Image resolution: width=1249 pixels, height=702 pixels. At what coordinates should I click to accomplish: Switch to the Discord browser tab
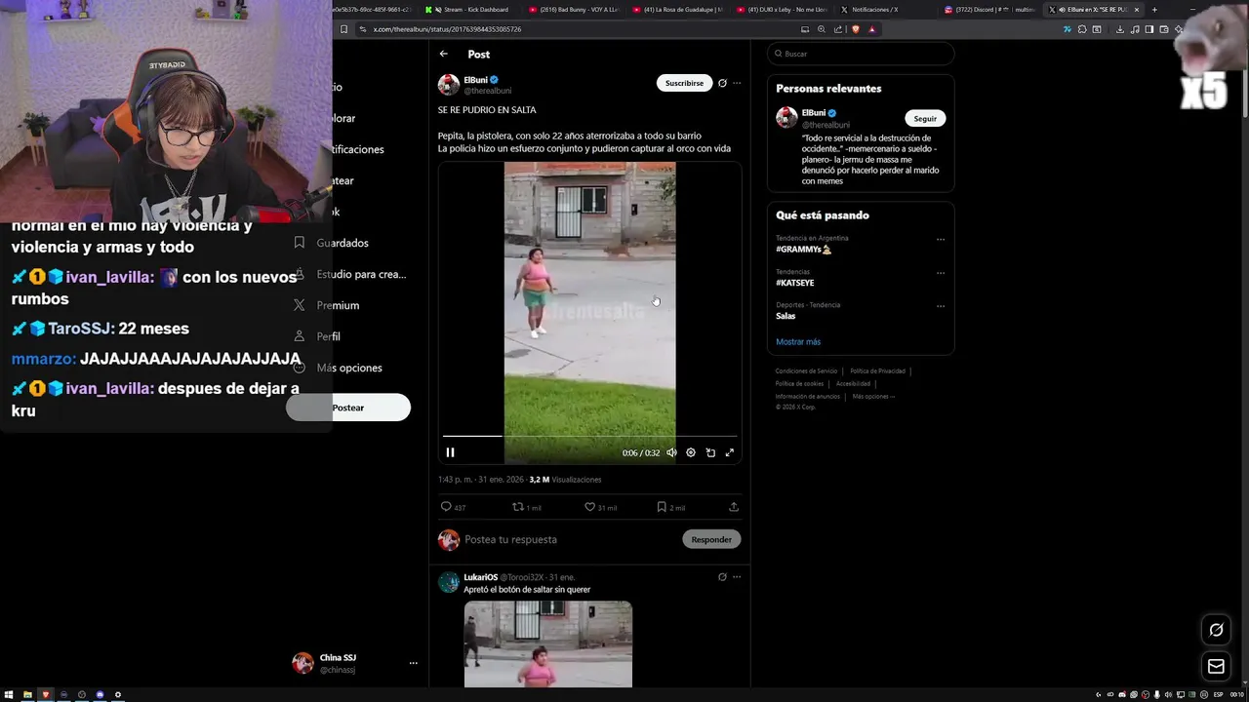coord(989,10)
